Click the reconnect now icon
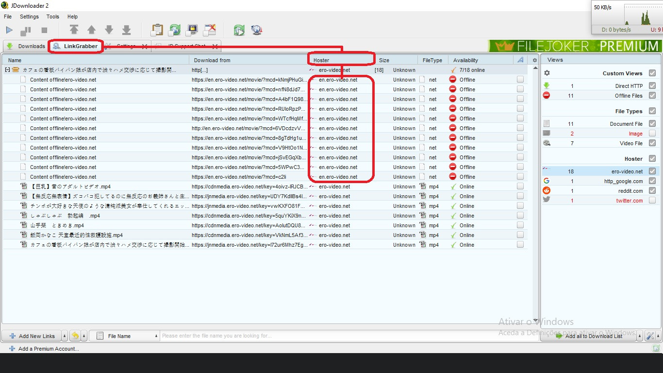 coord(239,30)
